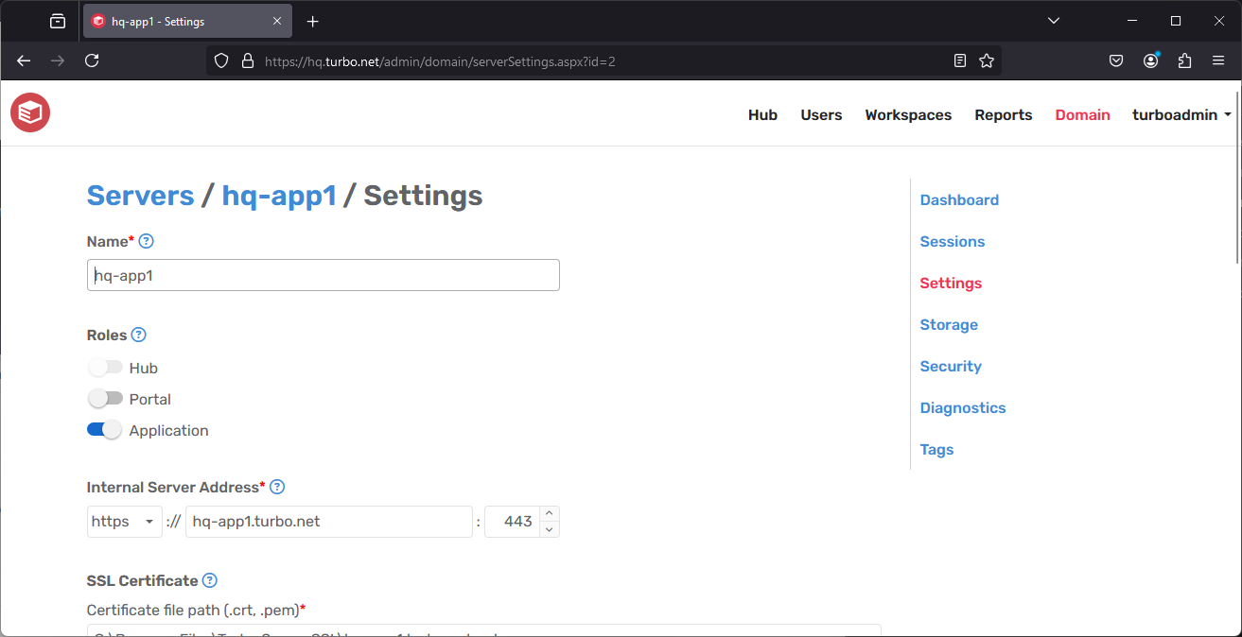The width and height of the screenshot is (1242, 637).
Task: Open the Sessions page from the sidebar
Action: (x=952, y=241)
